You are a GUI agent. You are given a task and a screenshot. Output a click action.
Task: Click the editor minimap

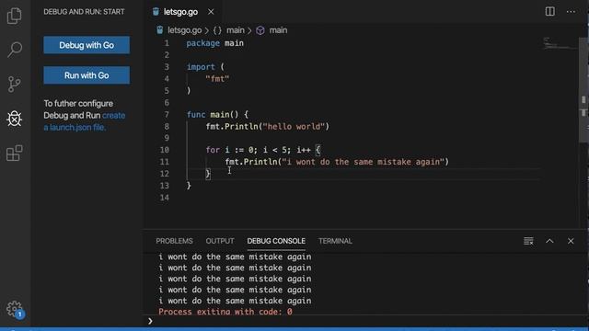coord(560,43)
